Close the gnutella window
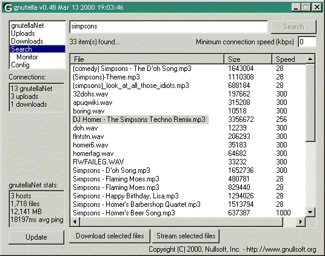Viewport: 325px width, 256px height. (317, 7)
